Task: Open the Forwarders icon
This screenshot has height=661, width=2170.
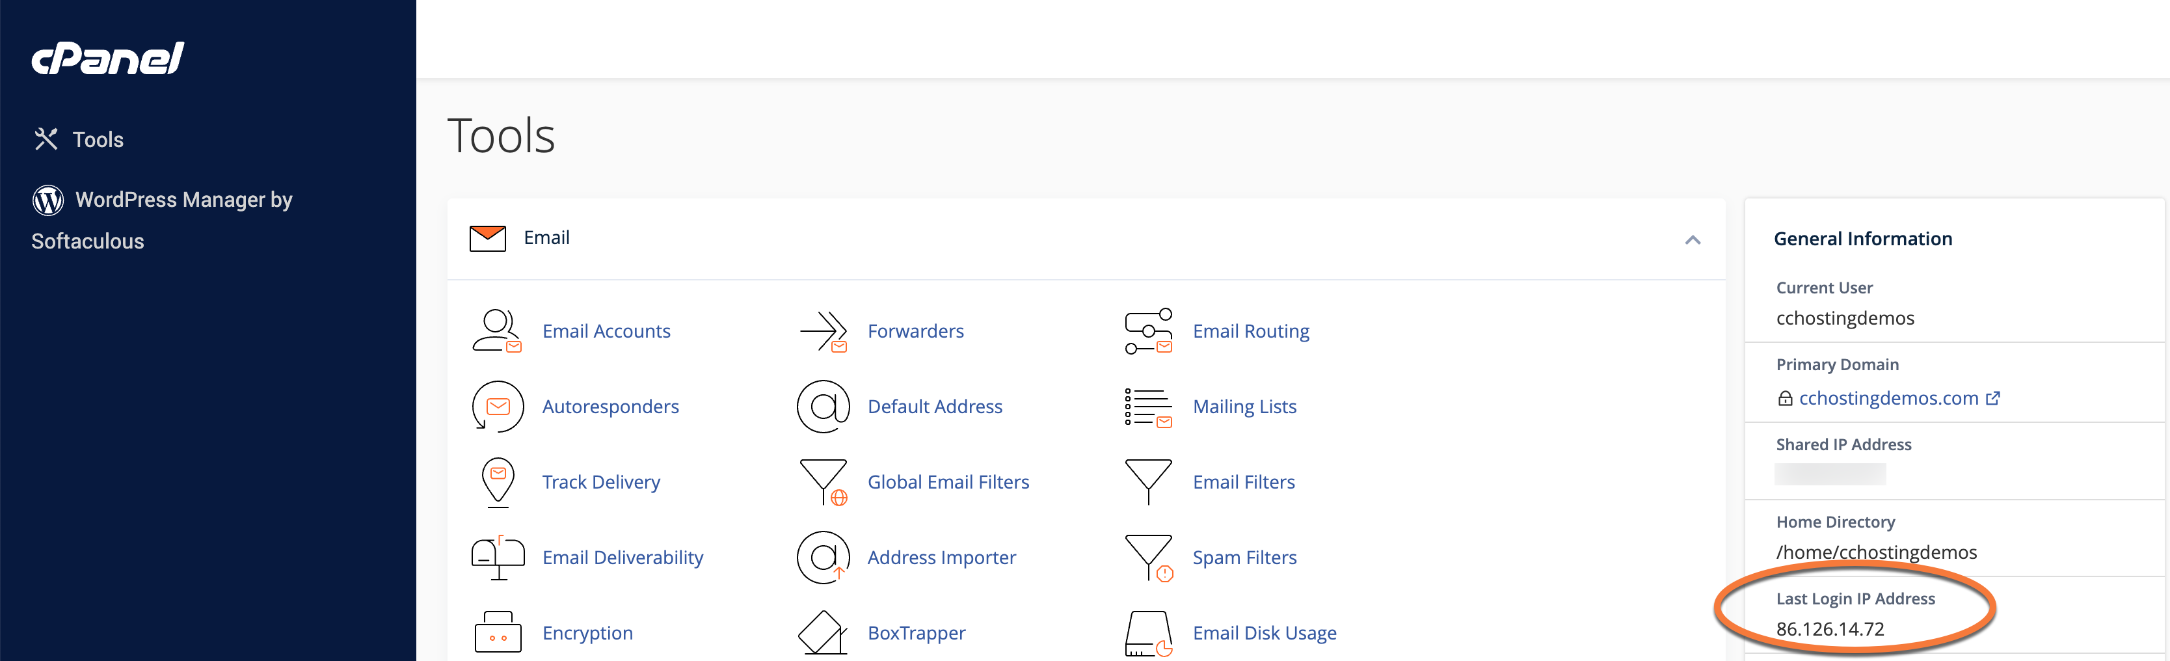Action: pyautogui.click(x=822, y=331)
